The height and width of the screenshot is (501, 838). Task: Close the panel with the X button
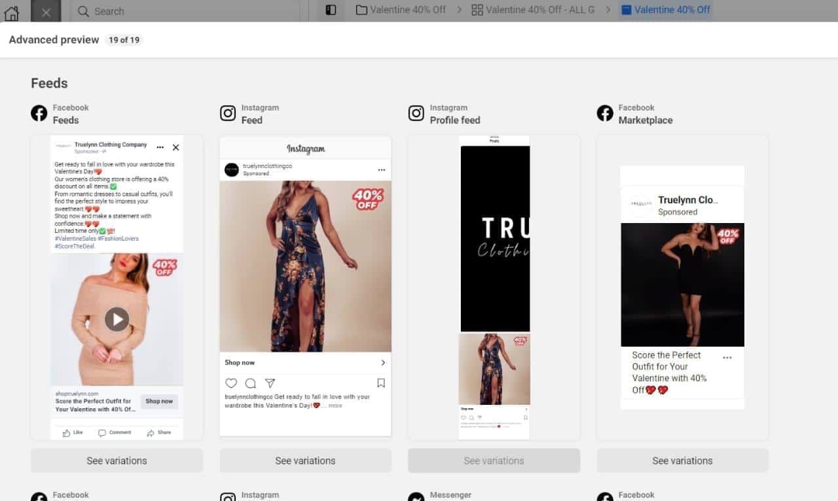[x=46, y=11]
